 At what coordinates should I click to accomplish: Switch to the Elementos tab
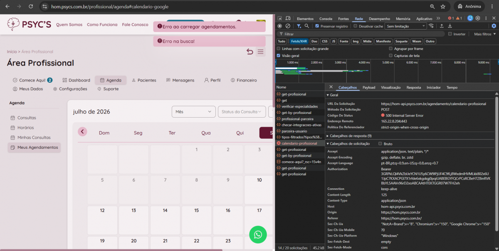pos(305,19)
